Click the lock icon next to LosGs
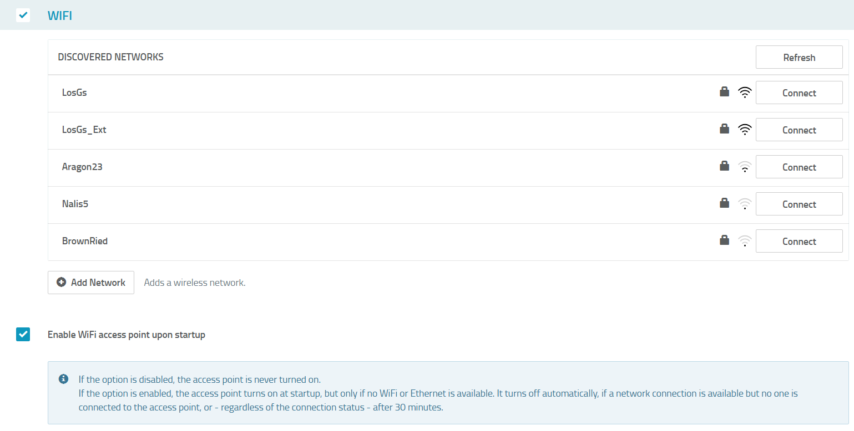Screen dimensions: 854x431 click(724, 92)
